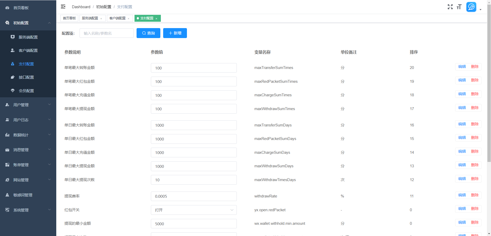Click the circular avatar icon top right
The image size is (491, 236).
click(471, 7)
